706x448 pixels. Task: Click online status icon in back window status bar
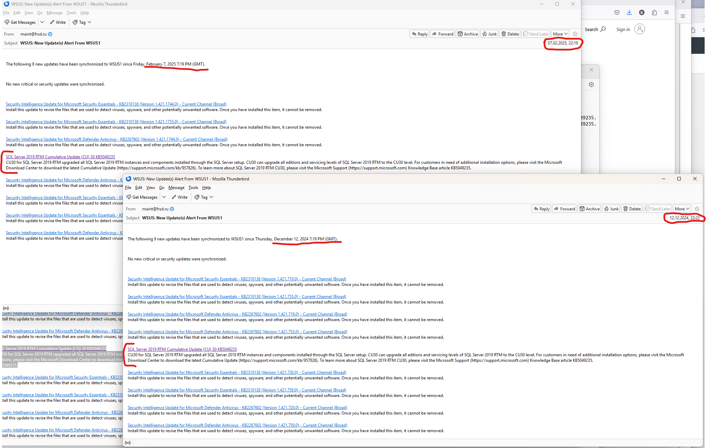[x=6, y=308]
